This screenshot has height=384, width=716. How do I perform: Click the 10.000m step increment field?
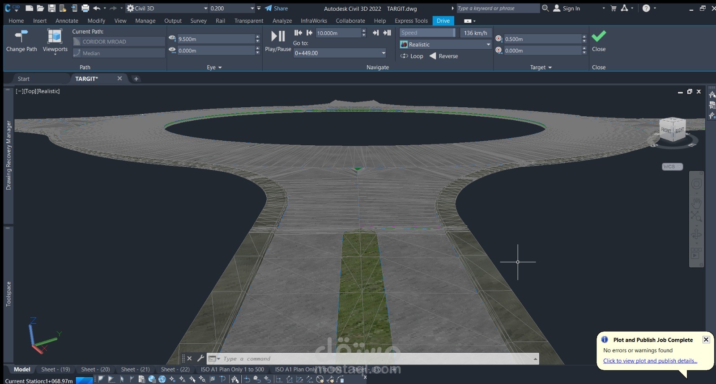[338, 33]
